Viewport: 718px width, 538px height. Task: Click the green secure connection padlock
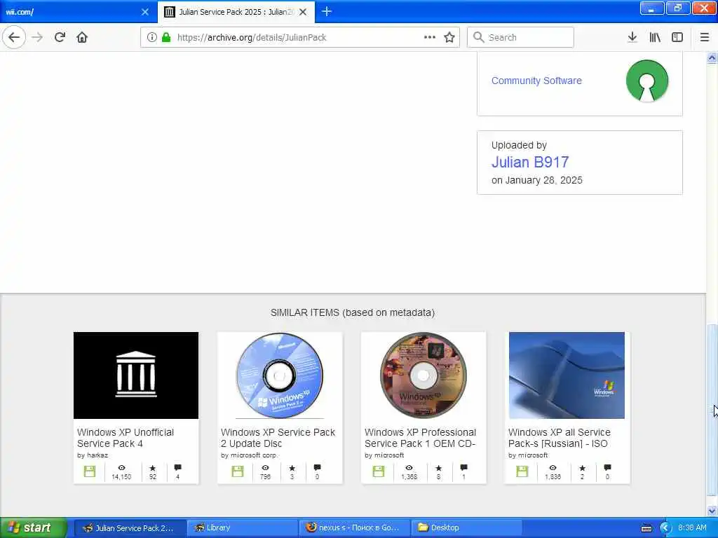(x=166, y=38)
